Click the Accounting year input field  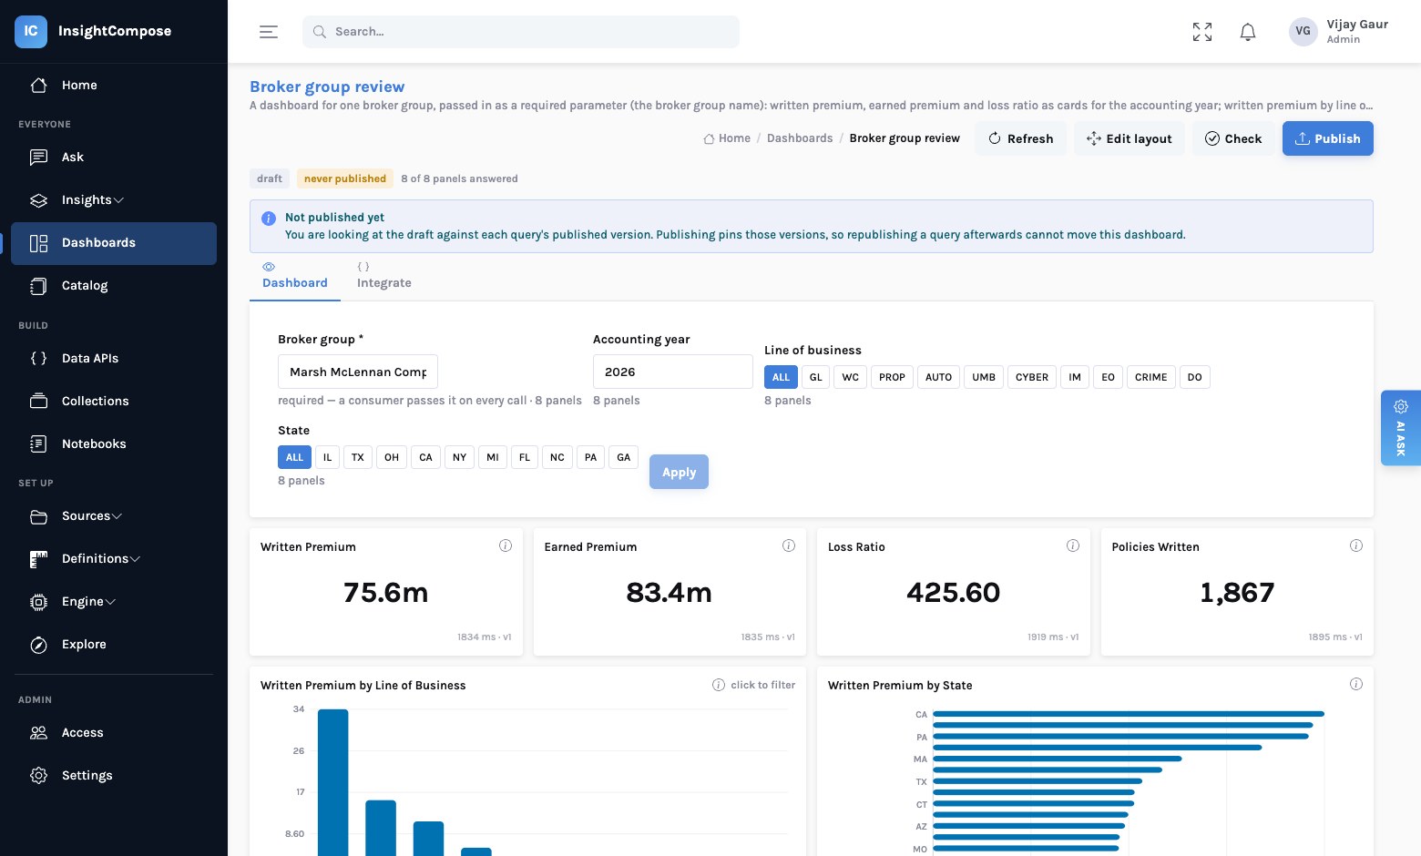tap(673, 372)
